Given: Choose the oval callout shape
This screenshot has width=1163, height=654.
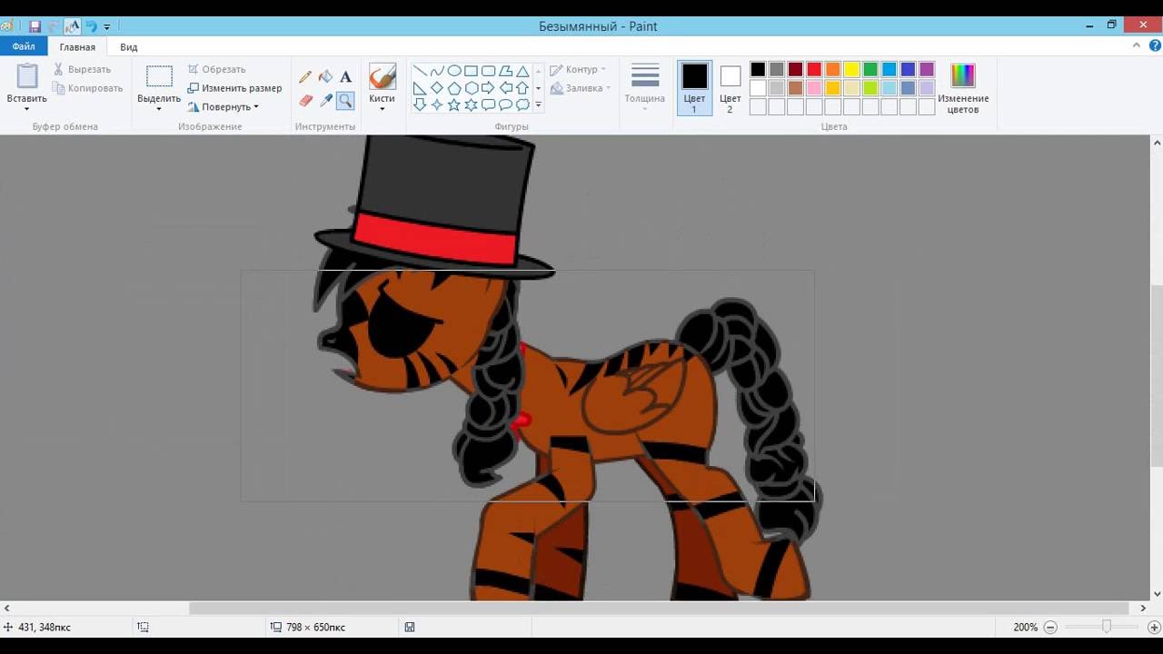Looking at the screenshot, I should pos(505,105).
